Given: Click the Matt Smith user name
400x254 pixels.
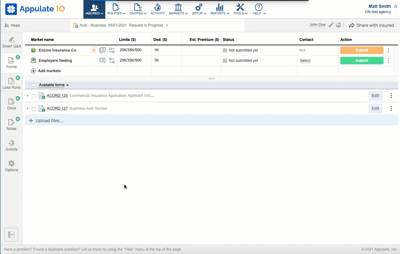Looking at the screenshot, I should click(x=380, y=6).
